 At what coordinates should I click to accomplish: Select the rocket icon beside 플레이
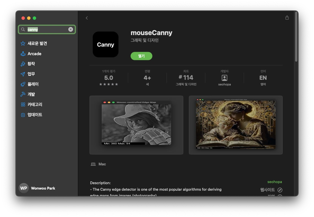click(23, 84)
